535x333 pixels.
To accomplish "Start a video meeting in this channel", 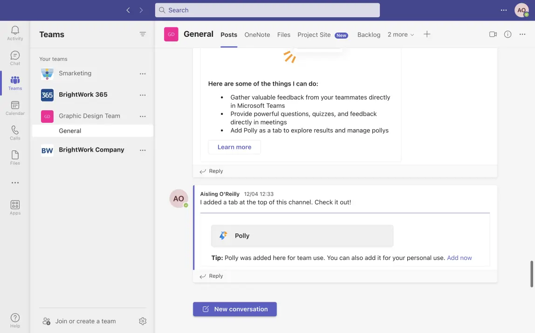I will point(493,34).
